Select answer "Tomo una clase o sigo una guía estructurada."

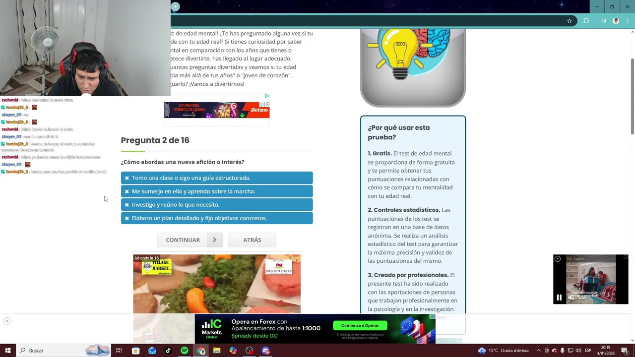click(x=217, y=178)
